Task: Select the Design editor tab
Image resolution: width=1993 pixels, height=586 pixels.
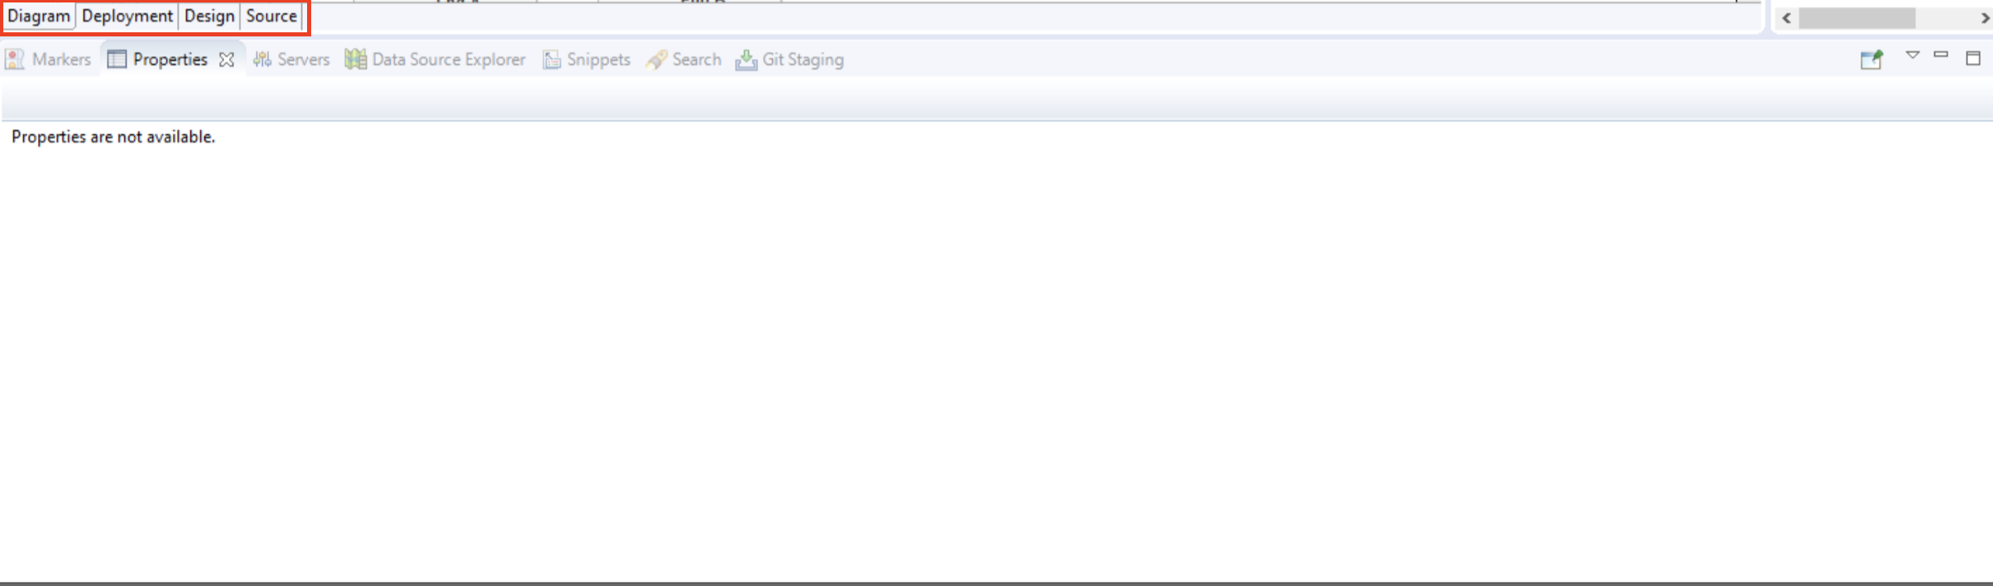Action: 209,17
